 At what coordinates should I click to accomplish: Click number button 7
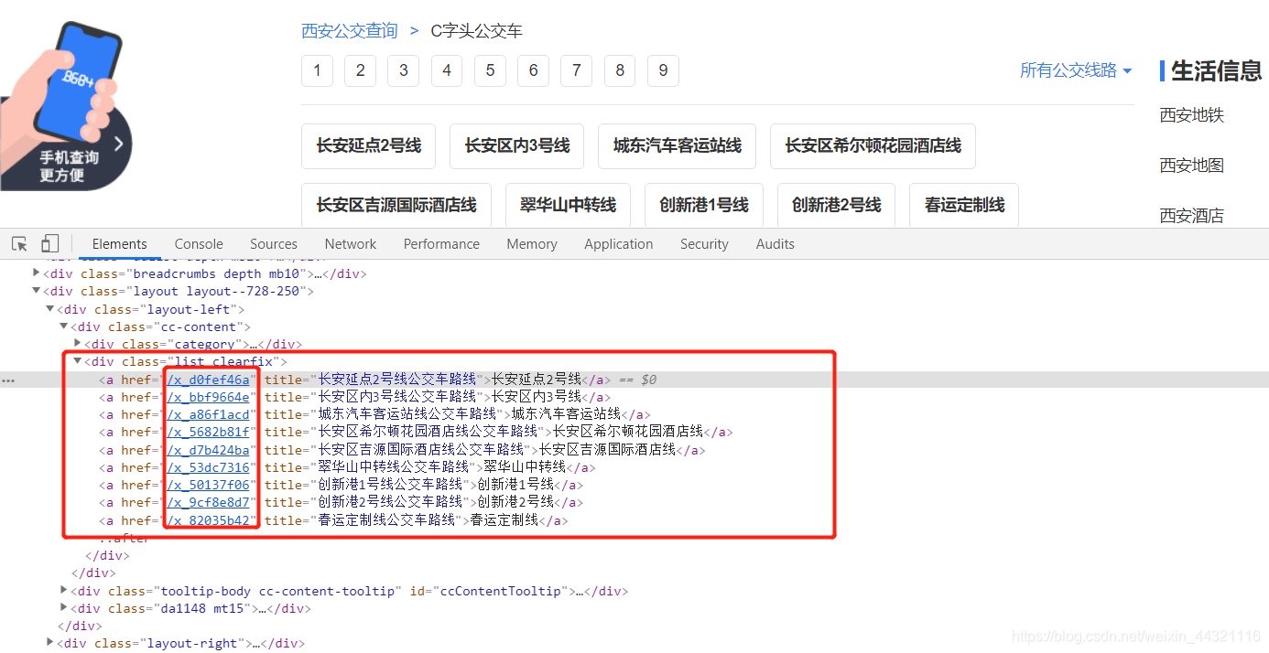point(577,70)
